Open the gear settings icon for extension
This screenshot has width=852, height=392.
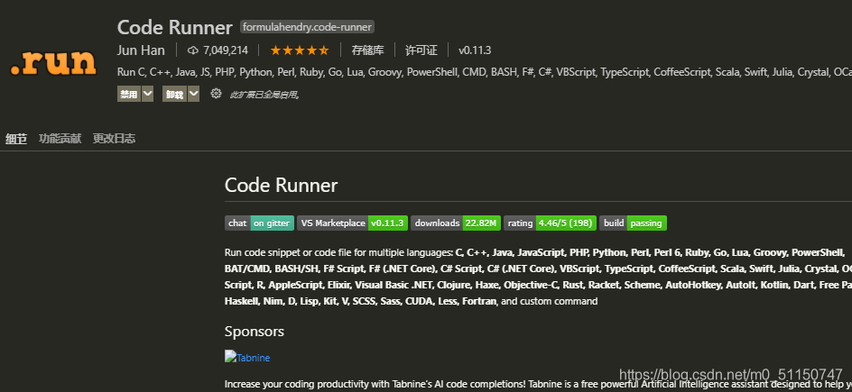[216, 93]
